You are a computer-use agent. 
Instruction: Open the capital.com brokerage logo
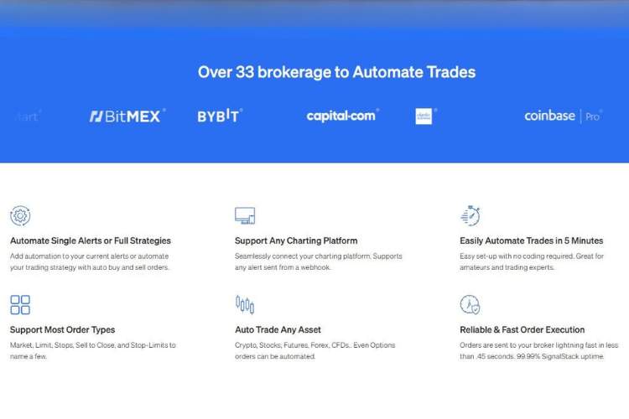click(342, 116)
